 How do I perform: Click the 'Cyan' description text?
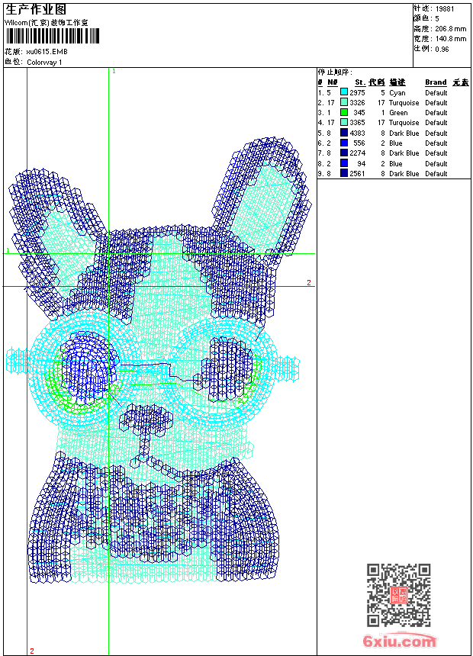pos(397,93)
